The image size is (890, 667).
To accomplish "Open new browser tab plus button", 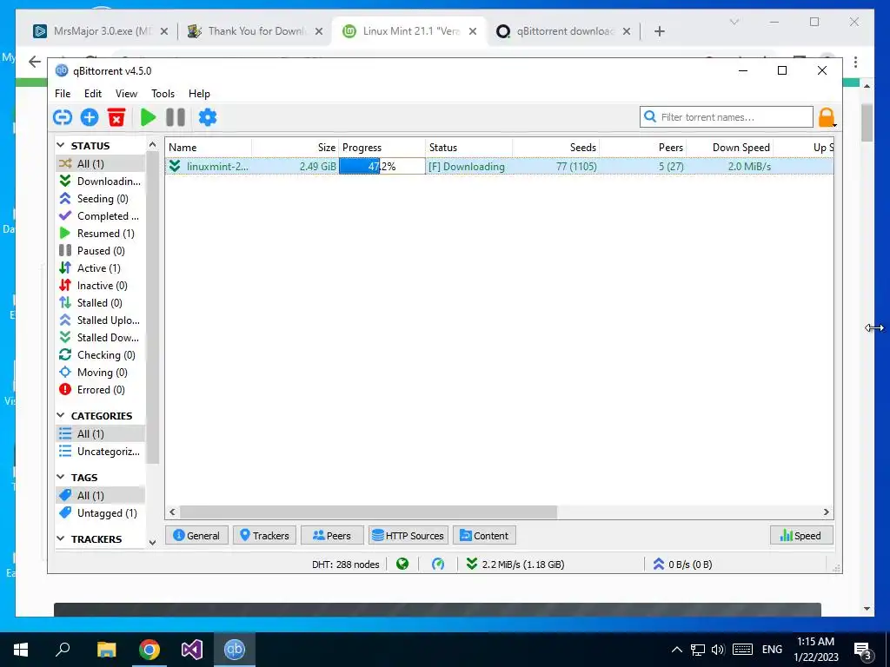I will [x=659, y=31].
